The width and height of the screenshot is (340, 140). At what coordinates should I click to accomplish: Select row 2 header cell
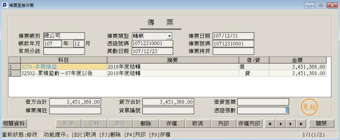(x=14, y=73)
